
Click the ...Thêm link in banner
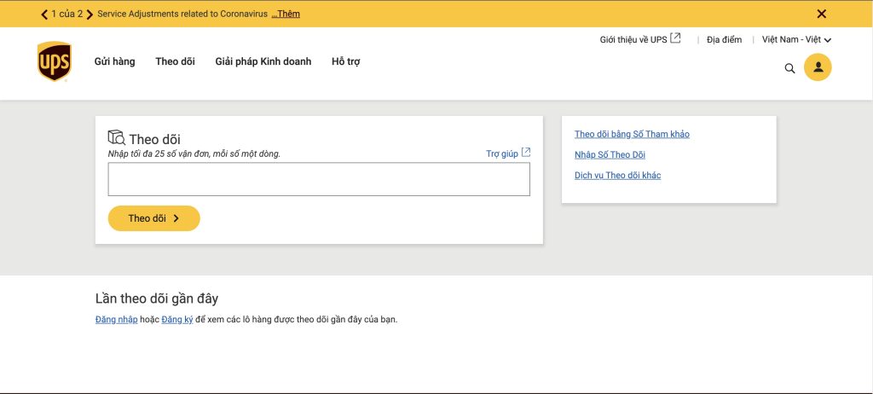click(286, 14)
